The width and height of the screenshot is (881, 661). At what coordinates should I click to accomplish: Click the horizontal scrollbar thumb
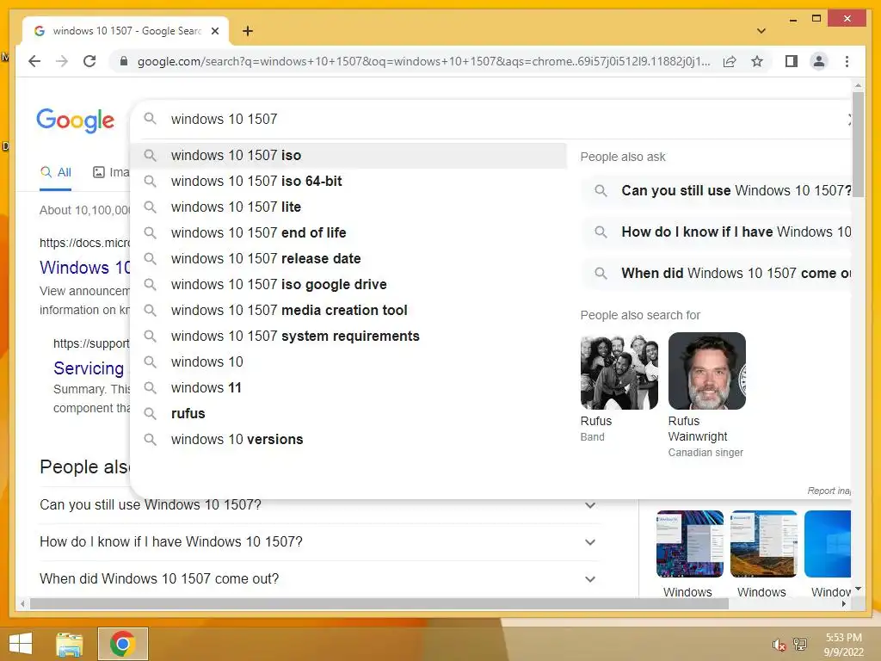[379, 604]
